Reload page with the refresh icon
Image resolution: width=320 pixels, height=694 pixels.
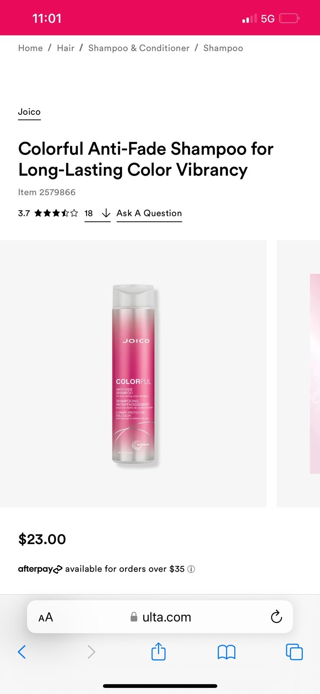276,616
